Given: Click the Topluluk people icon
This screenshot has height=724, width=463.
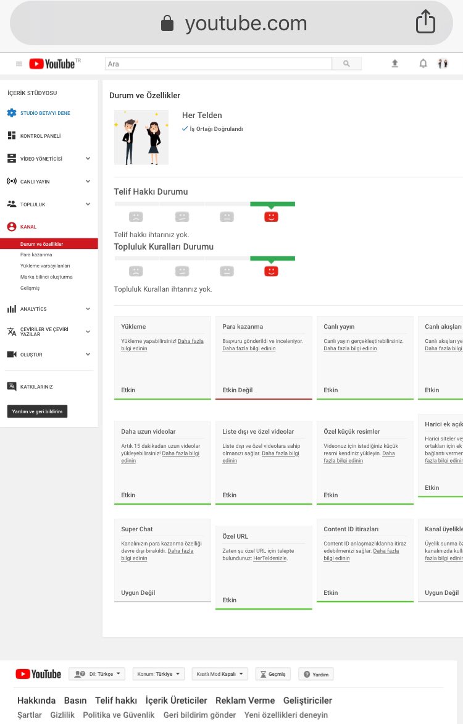Looking at the screenshot, I should point(12,204).
